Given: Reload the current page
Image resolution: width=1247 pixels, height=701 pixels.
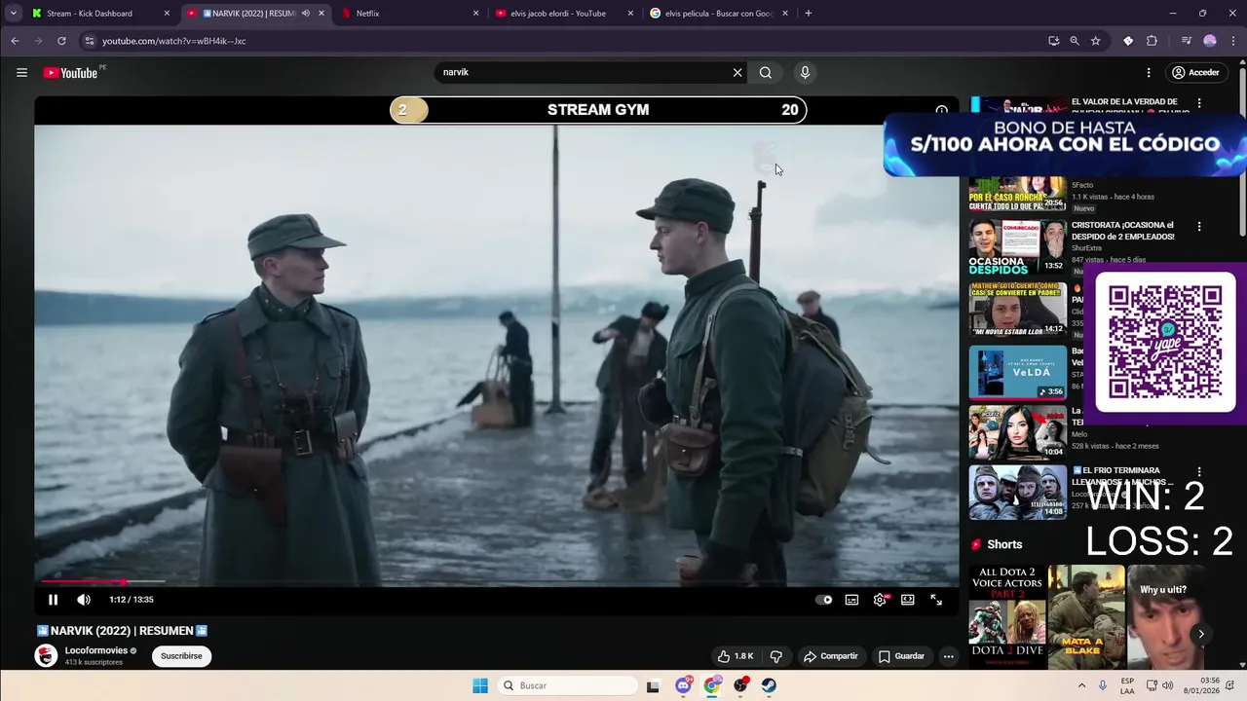Looking at the screenshot, I should click(61, 41).
